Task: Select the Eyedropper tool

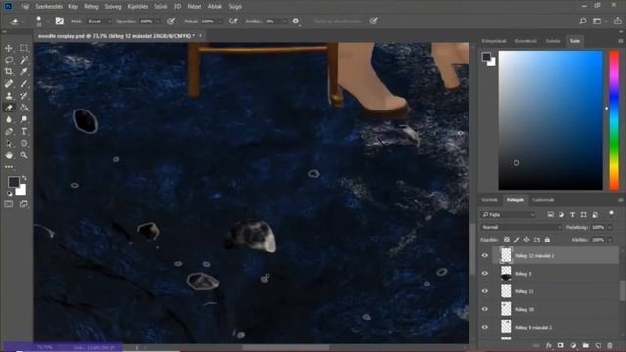Action: pos(23,71)
